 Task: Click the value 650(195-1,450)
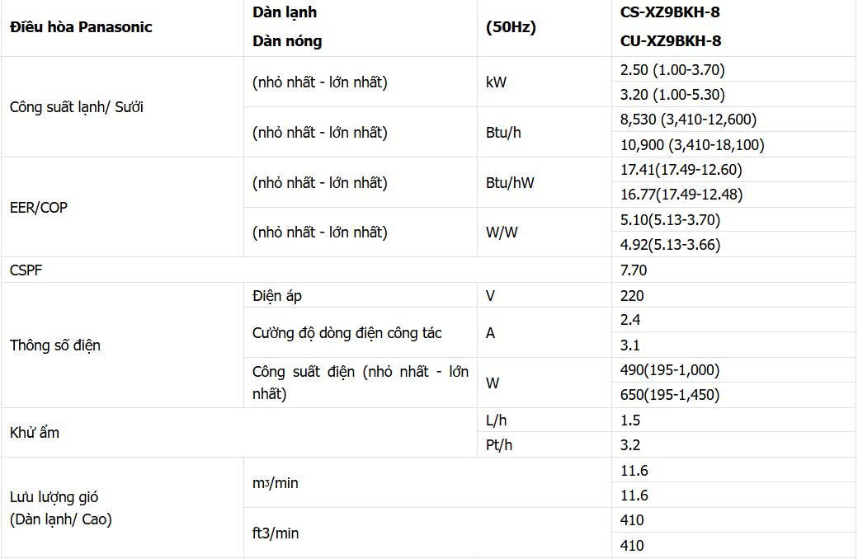click(x=670, y=395)
